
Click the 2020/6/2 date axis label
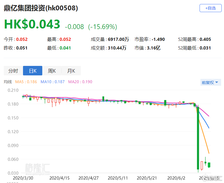pyautogui.click(x=176, y=178)
